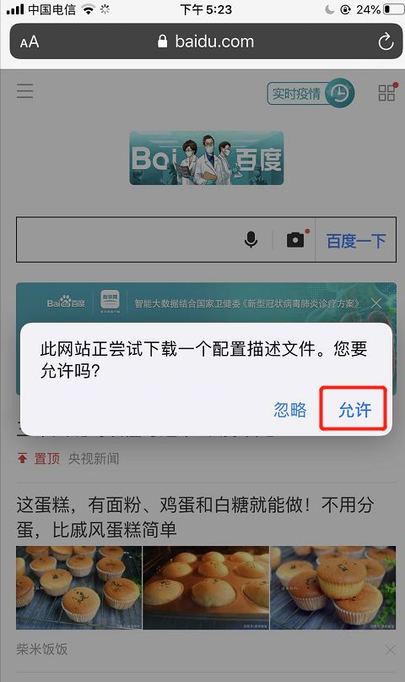This screenshot has height=682, width=405.
Task: Open the 实时疫情 live epidemic badge
Action: click(310, 93)
